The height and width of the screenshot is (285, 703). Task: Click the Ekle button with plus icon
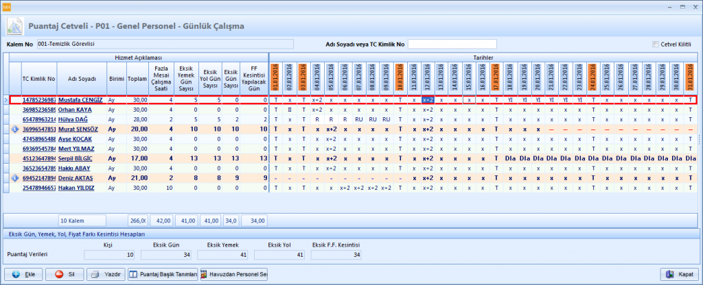coord(23,274)
